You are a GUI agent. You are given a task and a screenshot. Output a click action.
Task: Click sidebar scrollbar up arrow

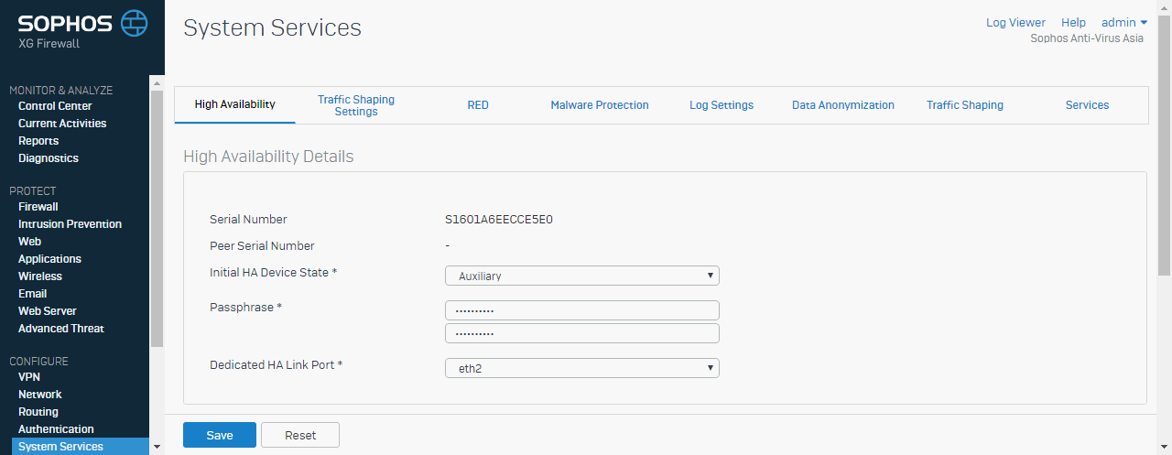coord(157,83)
